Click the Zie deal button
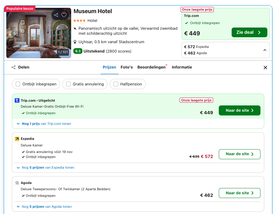This screenshot has height=214, width=273. point(249,32)
